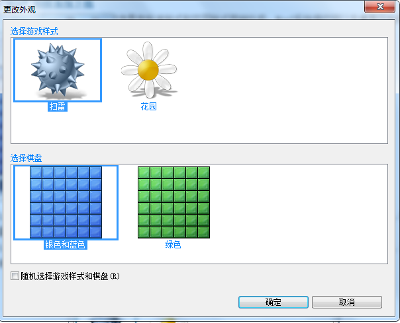Click the 选择棋盘 section heading
Screen dimensions: 400x323
click(26, 158)
